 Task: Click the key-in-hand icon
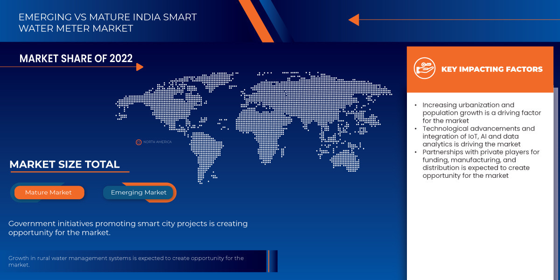[x=424, y=69]
